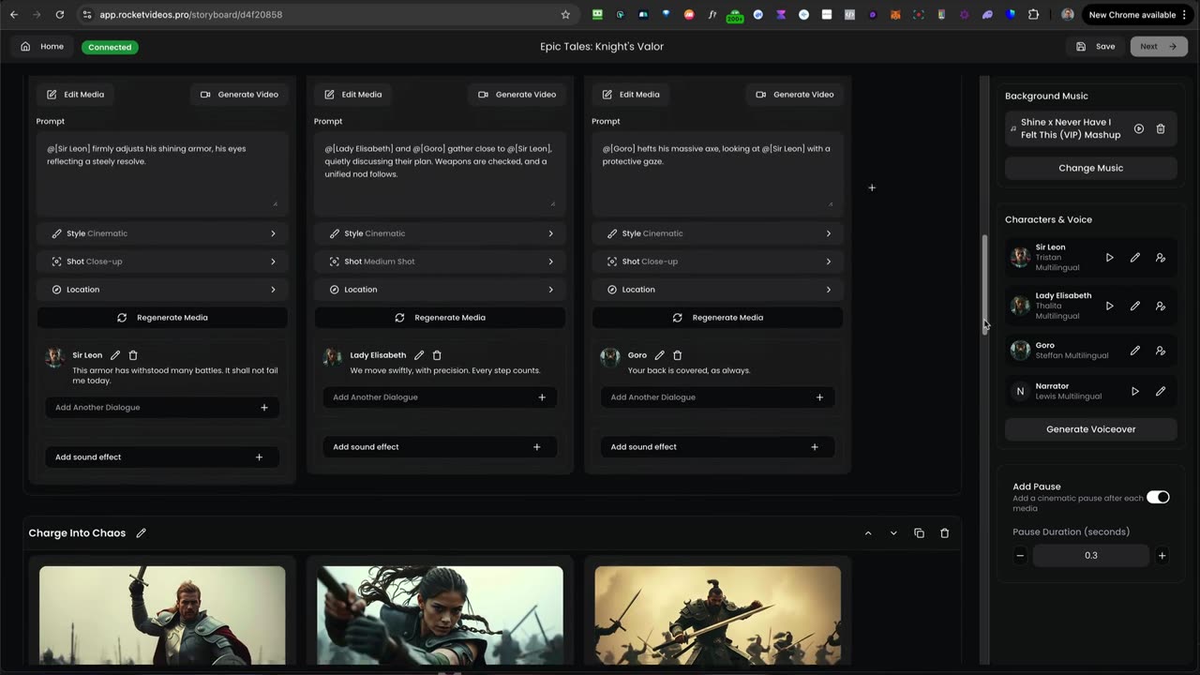This screenshot has width=1200, height=675.
Task: Add another dialogue under Sir Leon
Action: pos(162,408)
